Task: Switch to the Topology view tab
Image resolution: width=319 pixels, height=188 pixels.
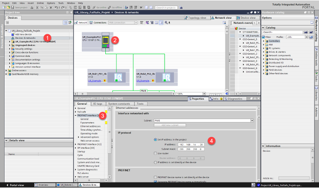Action: pyautogui.click(x=195, y=18)
